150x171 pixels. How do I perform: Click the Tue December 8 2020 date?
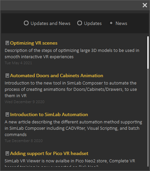[24, 141]
